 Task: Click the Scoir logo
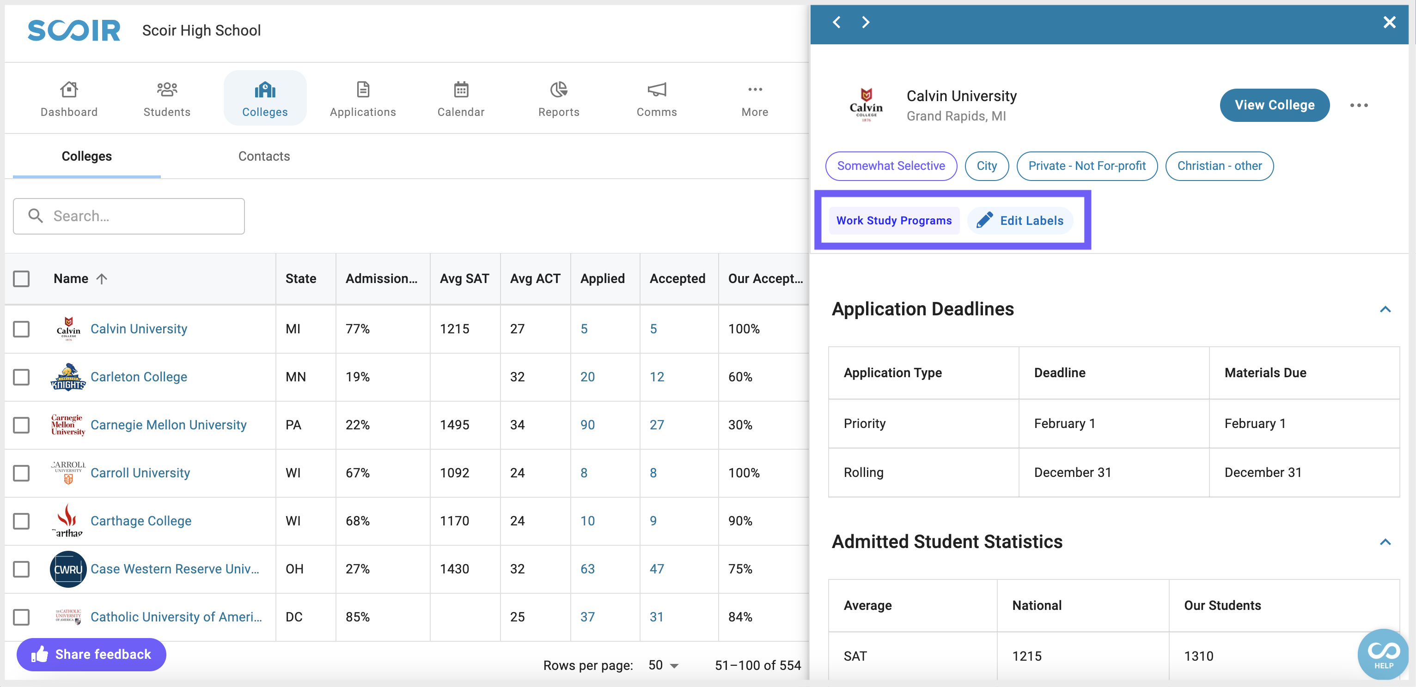(x=74, y=30)
